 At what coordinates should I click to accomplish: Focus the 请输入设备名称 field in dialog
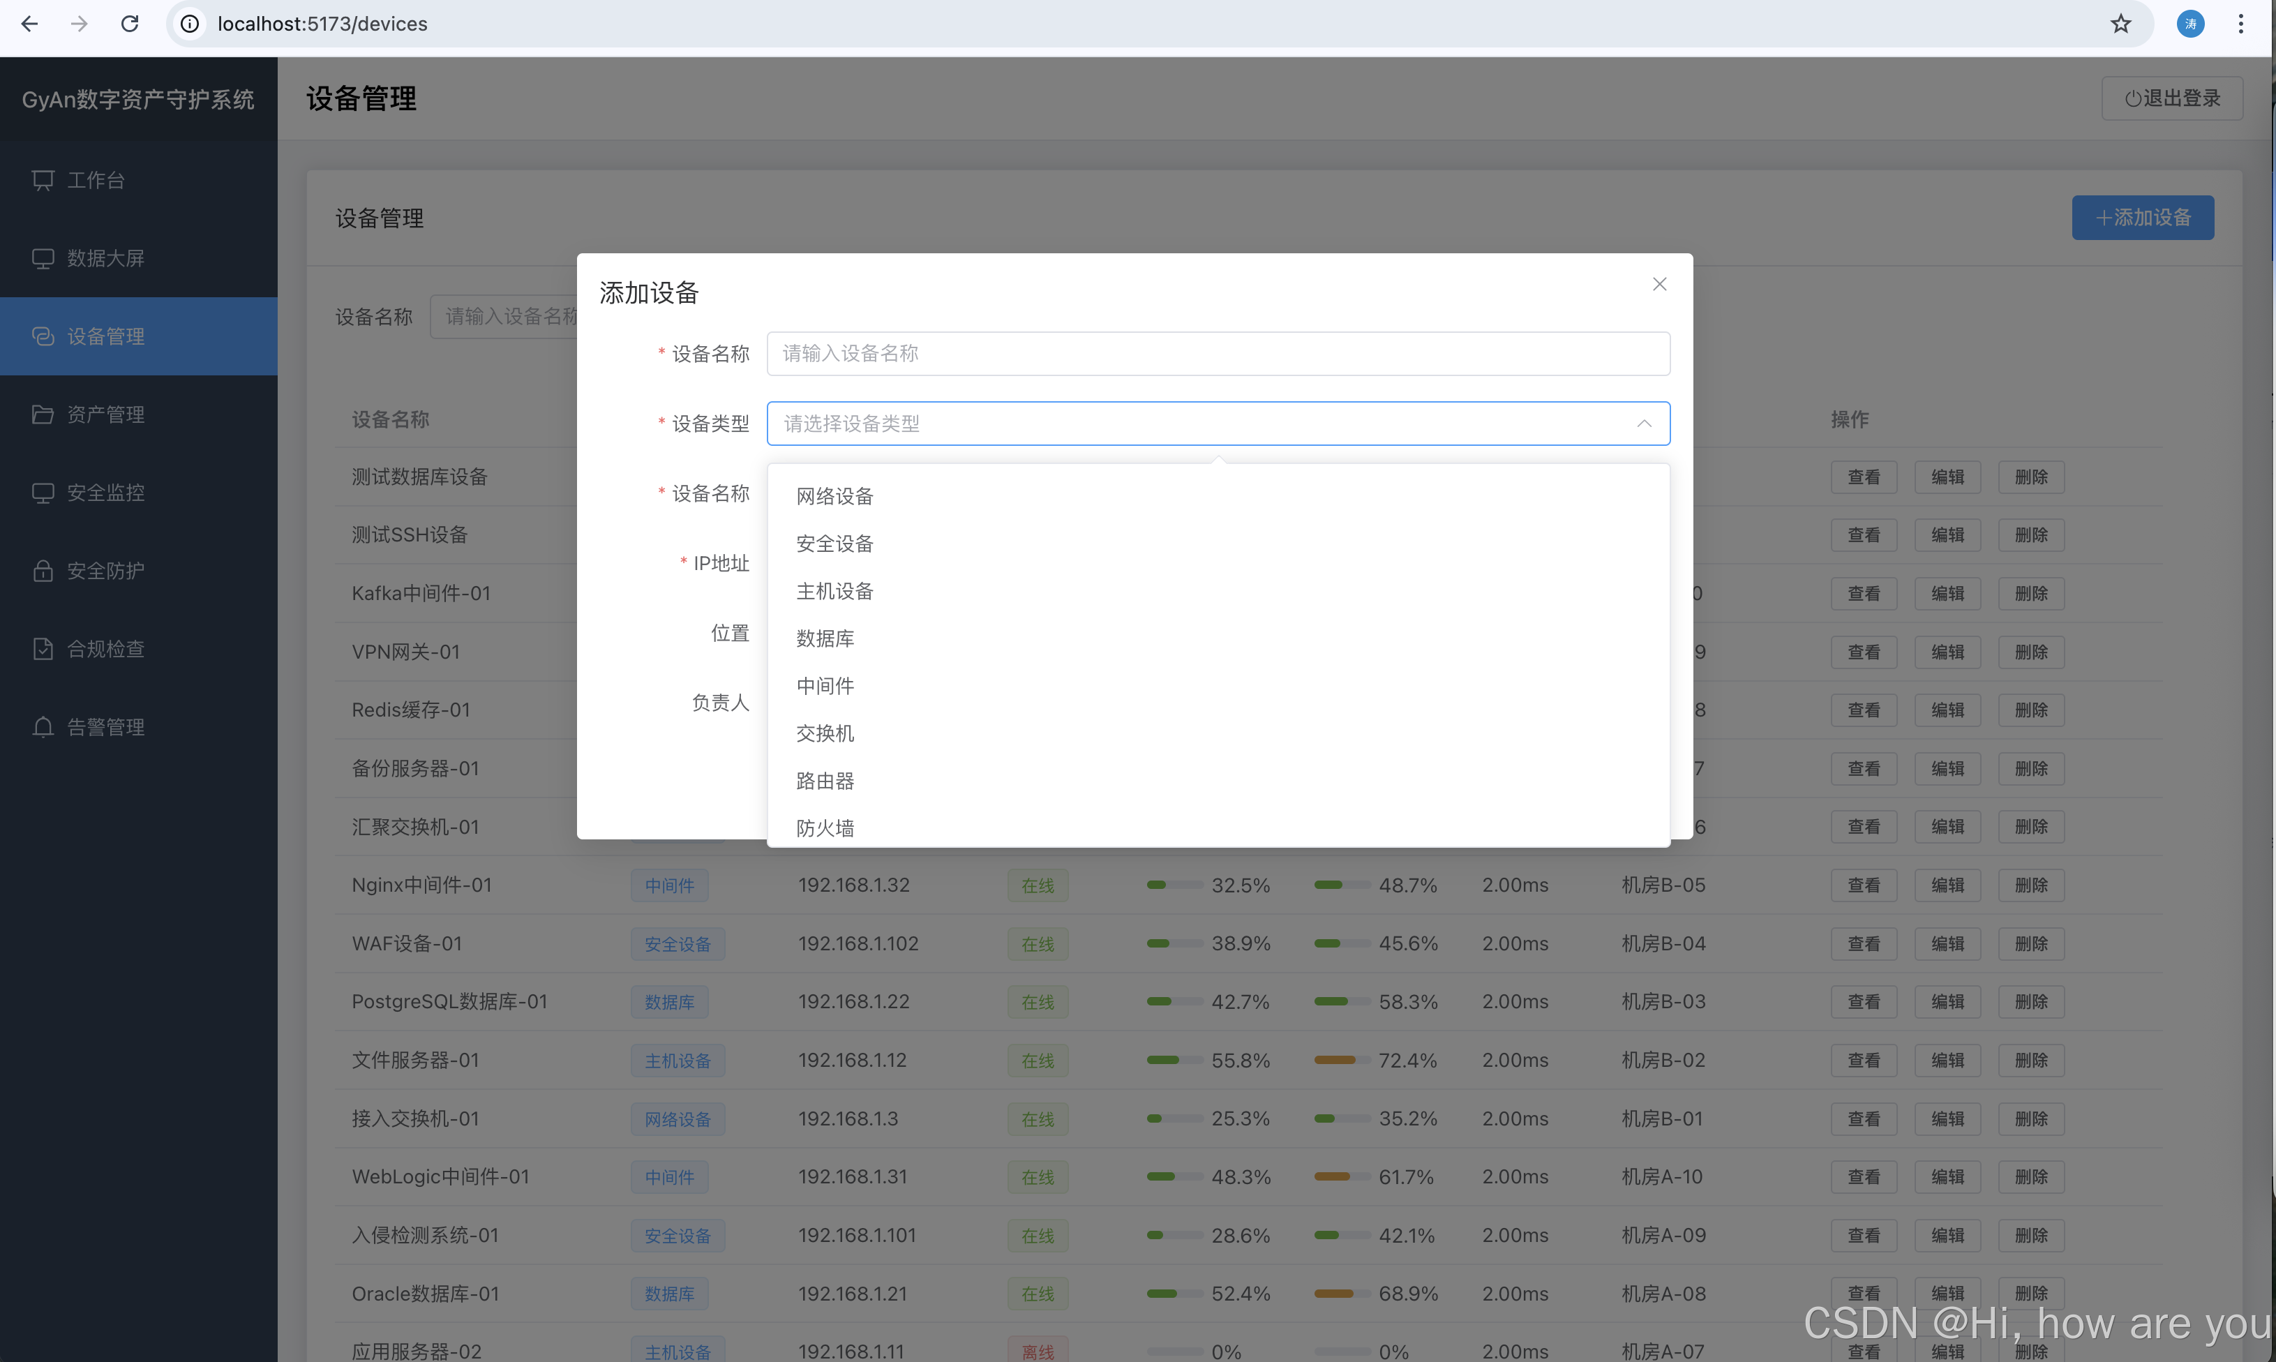coord(1218,354)
